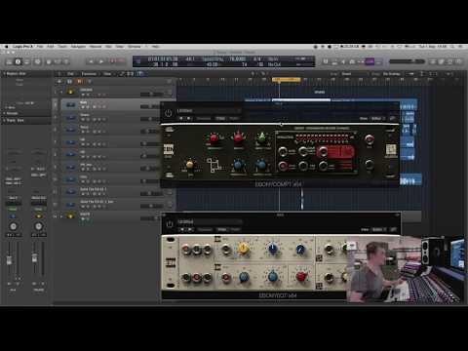The height and width of the screenshot is (351, 468).
Task: Click Compare in the compressor plugin header
Action: [x=204, y=118]
